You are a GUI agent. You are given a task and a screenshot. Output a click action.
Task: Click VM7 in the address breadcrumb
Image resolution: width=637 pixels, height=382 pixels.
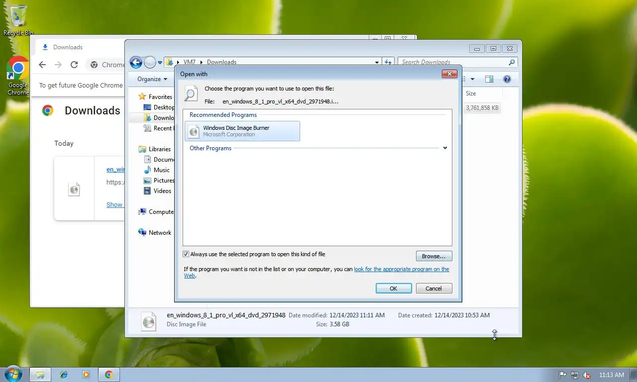click(189, 62)
